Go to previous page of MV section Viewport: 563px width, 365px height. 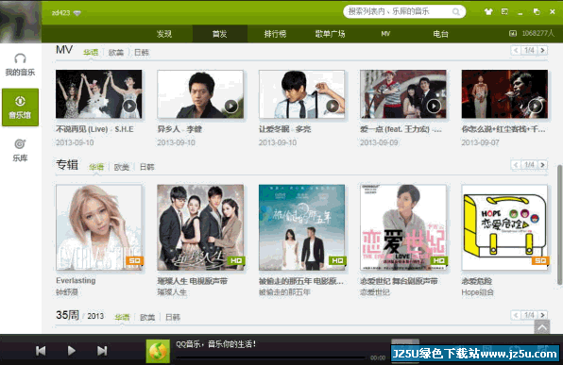point(516,51)
